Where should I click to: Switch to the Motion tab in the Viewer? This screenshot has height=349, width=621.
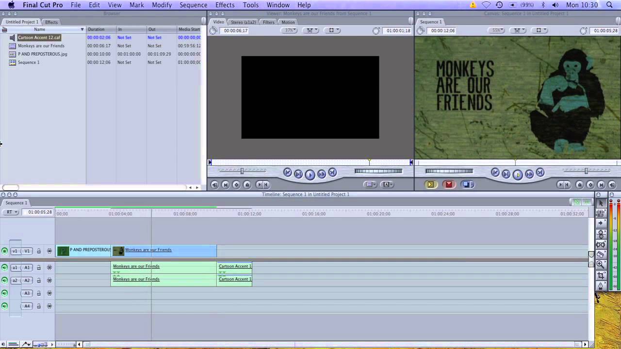click(x=288, y=22)
